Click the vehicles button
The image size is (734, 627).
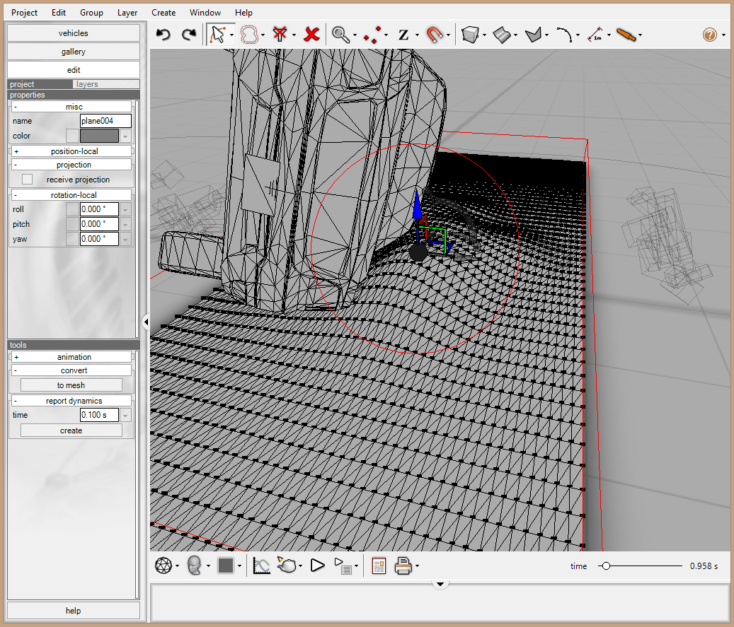pyautogui.click(x=74, y=33)
